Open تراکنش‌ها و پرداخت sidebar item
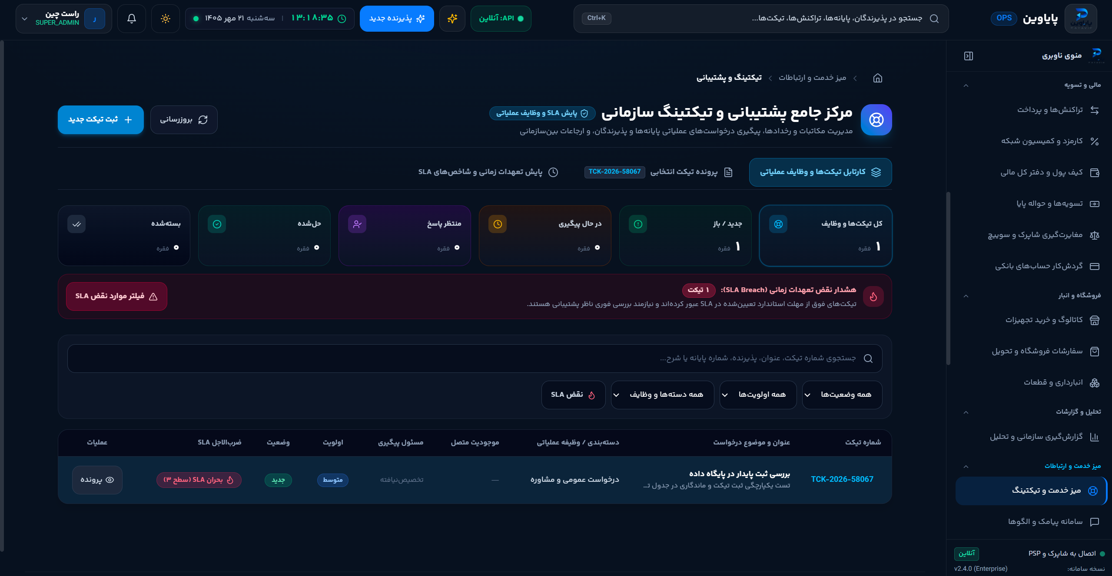 click(x=1031, y=110)
